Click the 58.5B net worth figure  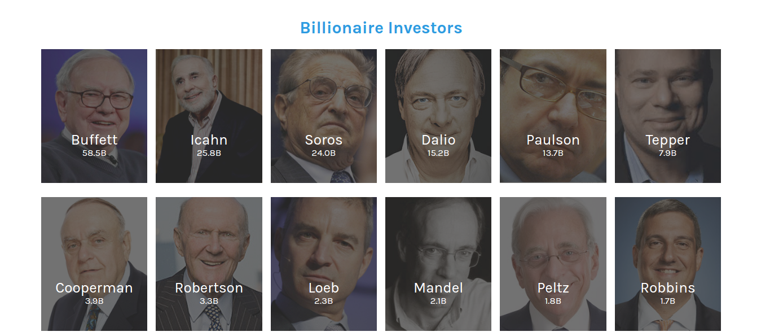pyautogui.click(x=94, y=153)
